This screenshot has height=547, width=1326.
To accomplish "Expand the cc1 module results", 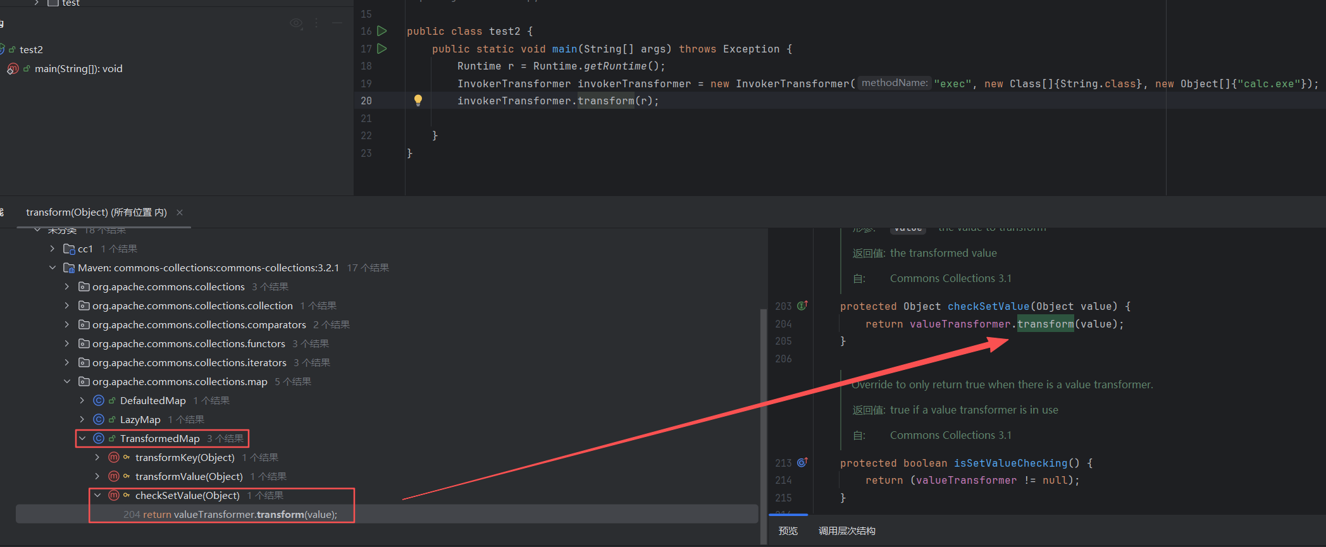I will click(53, 249).
